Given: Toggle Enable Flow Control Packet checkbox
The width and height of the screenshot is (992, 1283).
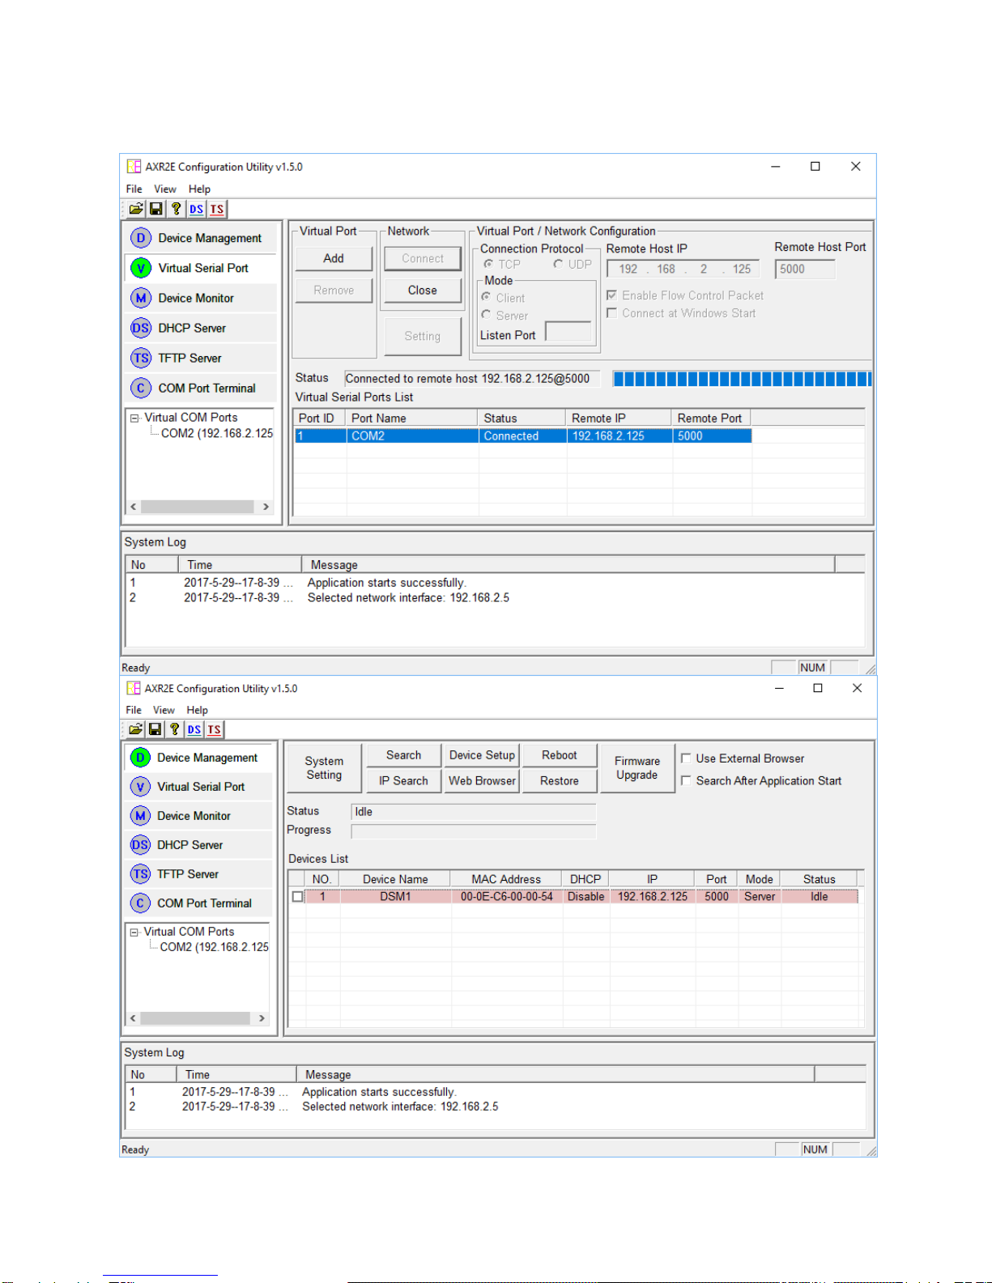Looking at the screenshot, I should coord(612,295).
